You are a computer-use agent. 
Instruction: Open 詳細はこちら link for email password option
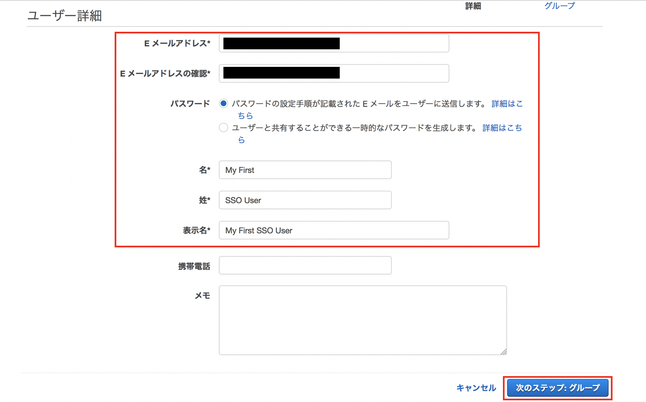point(507,104)
